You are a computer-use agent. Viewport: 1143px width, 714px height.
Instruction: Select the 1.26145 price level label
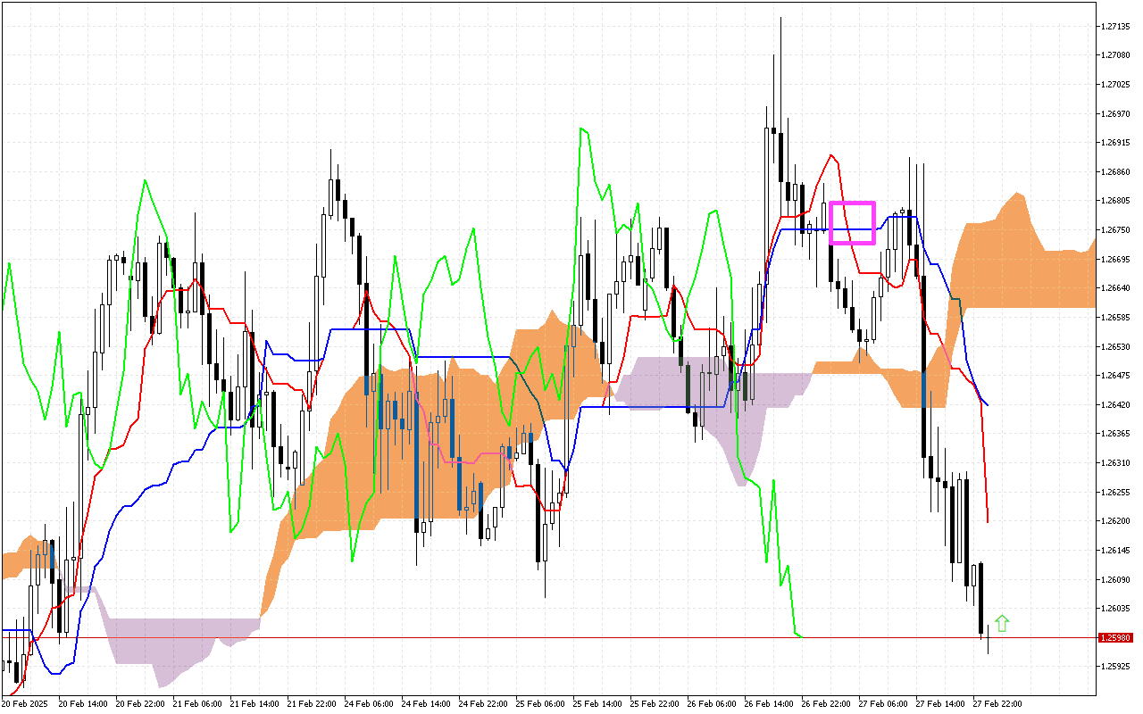point(1117,551)
